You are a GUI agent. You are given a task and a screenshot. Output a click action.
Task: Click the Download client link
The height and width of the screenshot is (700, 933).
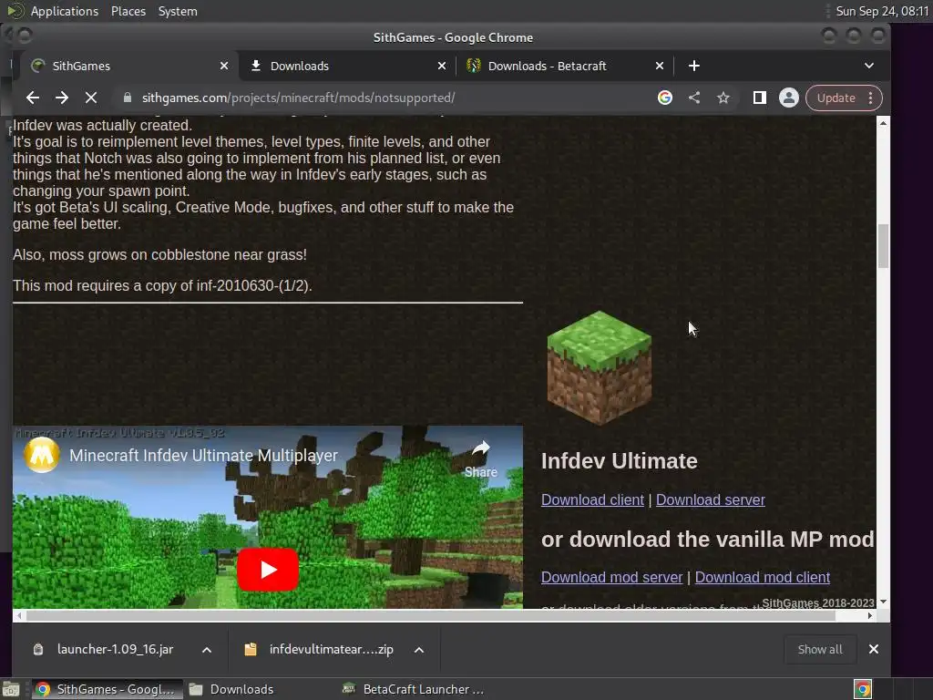coord(592,500)
